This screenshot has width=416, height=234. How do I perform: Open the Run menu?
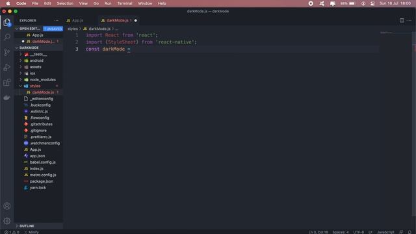coord(108,3)
